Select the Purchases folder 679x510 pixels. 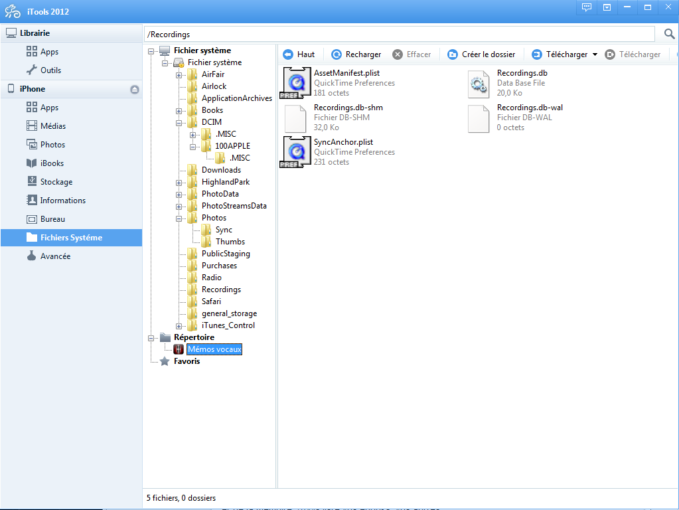(219, 266)
